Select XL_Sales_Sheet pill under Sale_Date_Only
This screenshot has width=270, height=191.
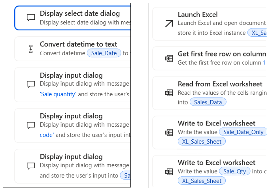tap(202, 142)
